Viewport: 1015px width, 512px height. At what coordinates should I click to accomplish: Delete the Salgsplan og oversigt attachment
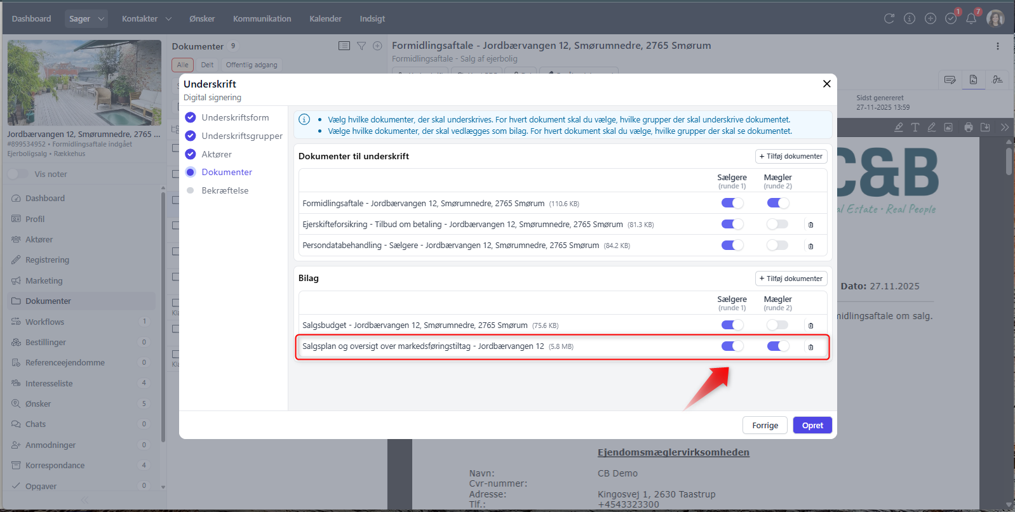point(810,347)
